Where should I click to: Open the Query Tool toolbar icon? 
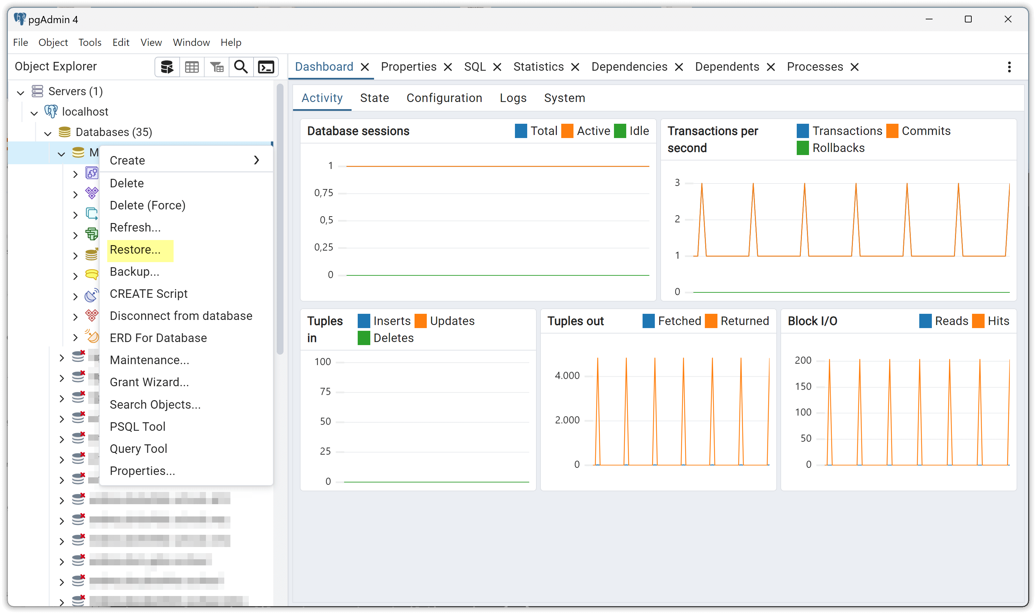(167, 67)
